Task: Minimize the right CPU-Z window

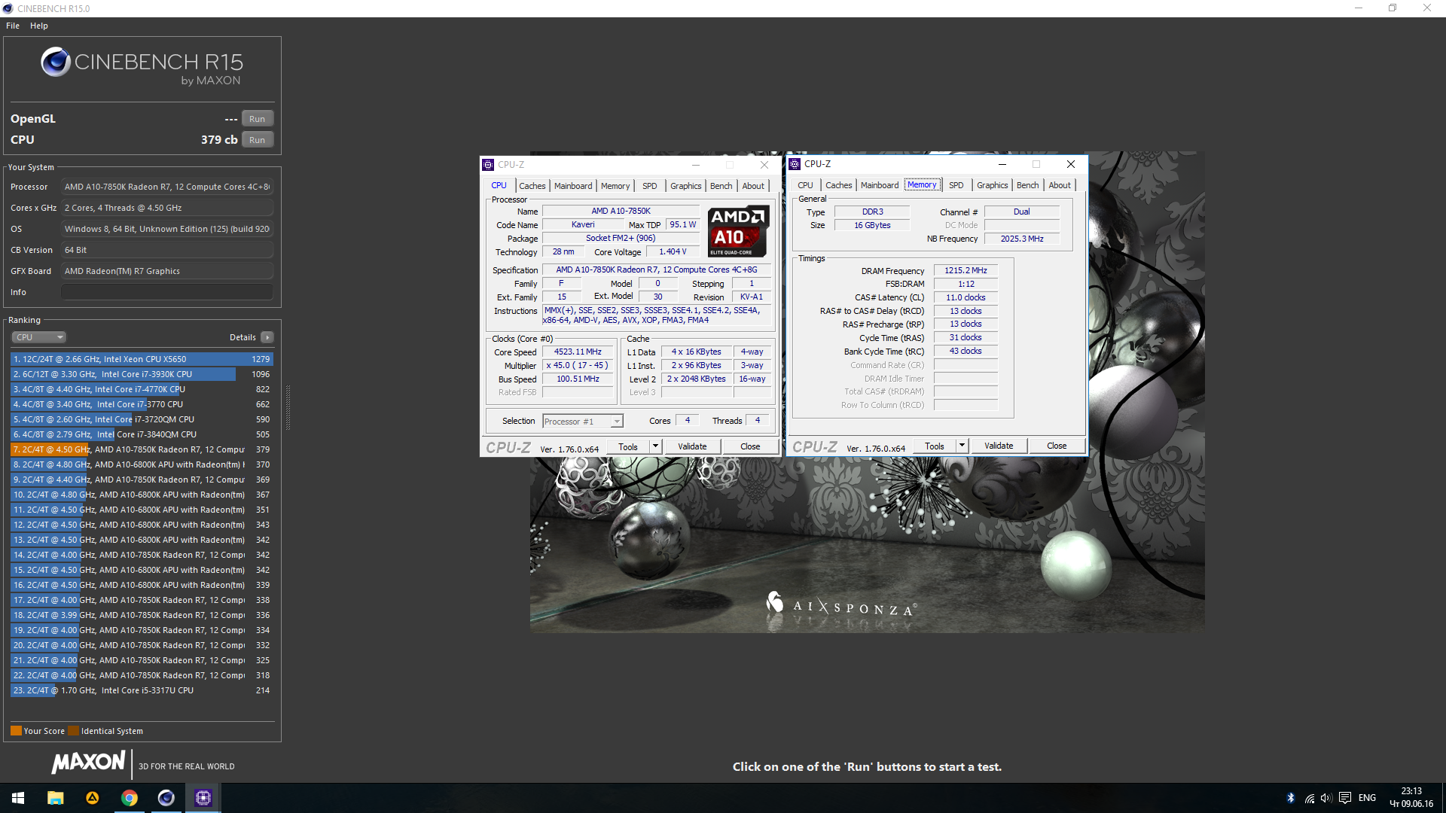Action: 1002,164
